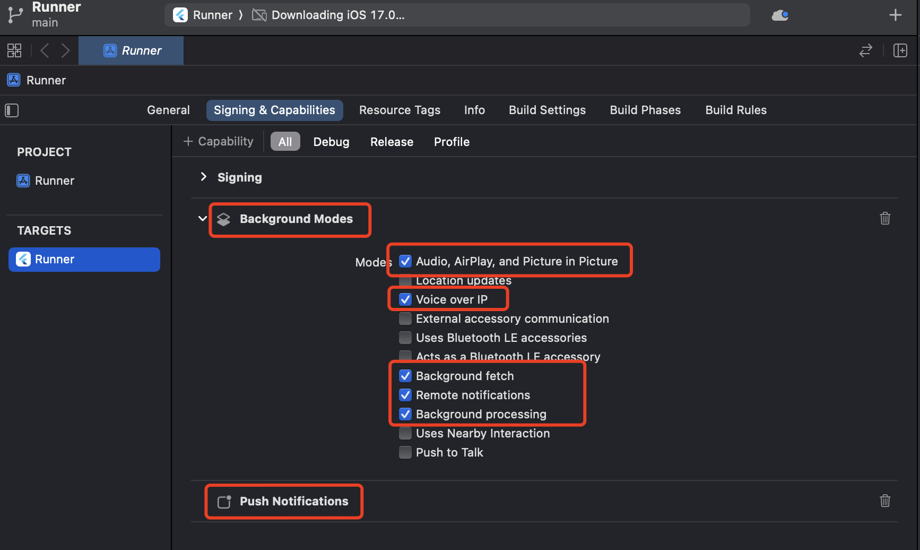Disable the Background fetch mode
Screen dimensions: 920x550
point(405,376)
